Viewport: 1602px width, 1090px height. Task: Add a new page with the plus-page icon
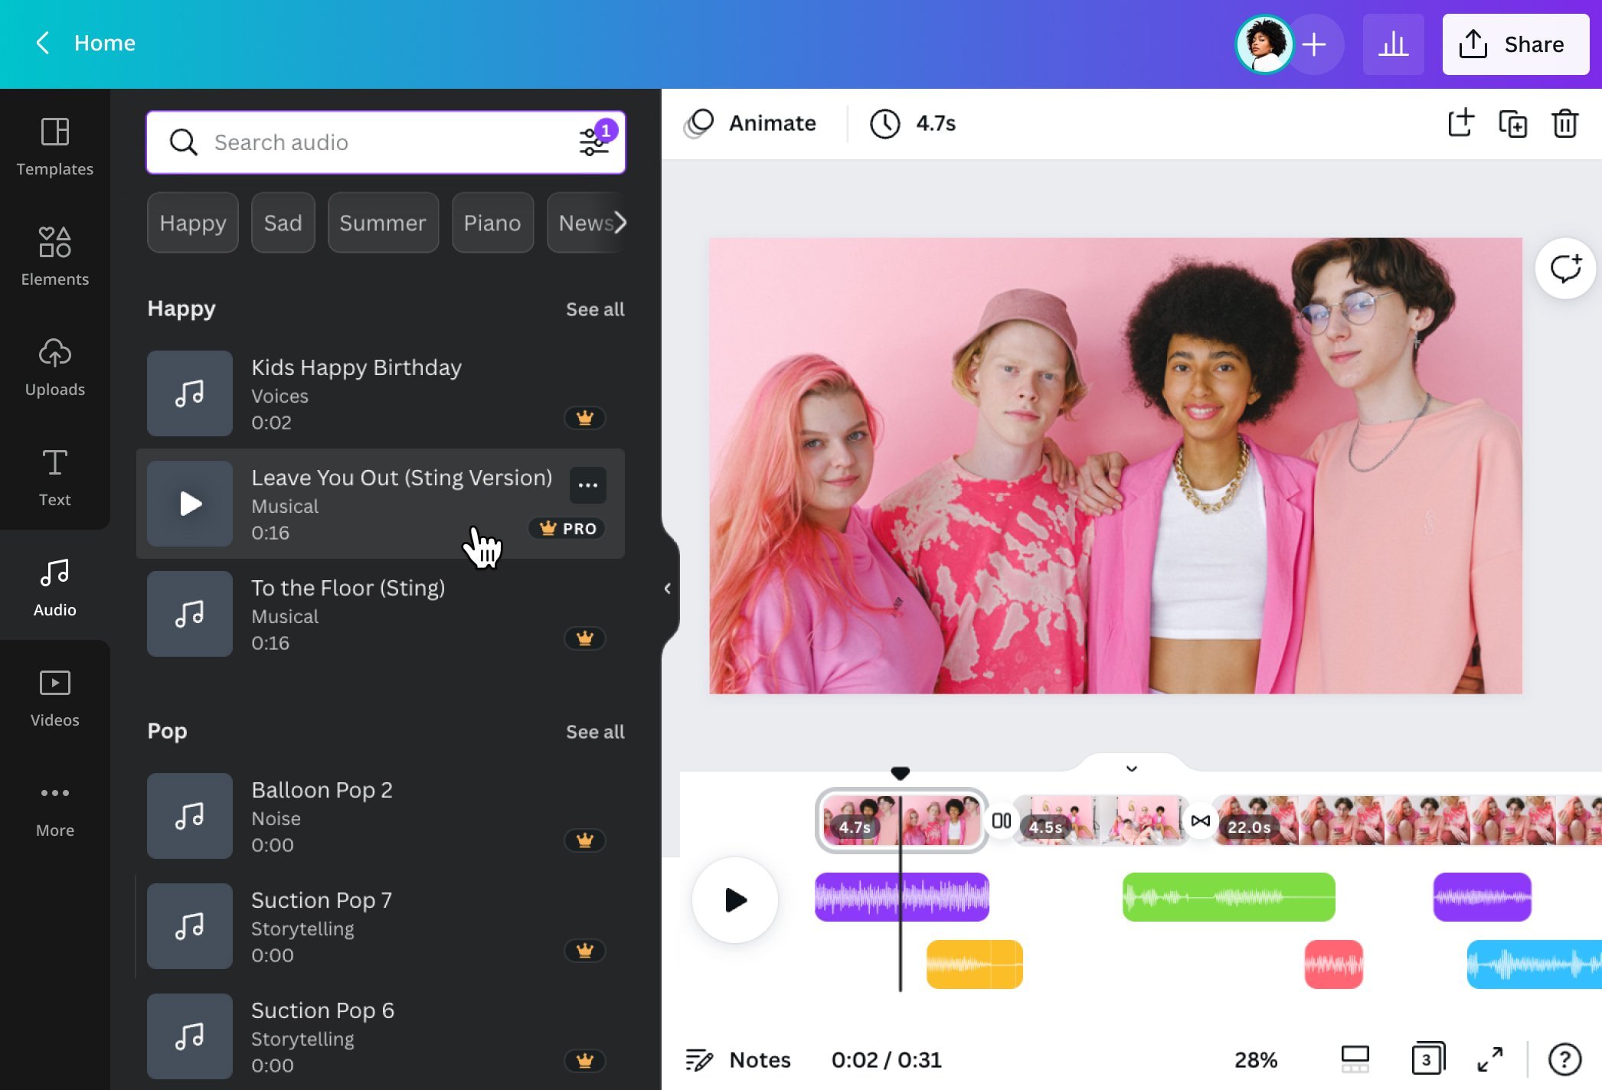[1461, 123]
